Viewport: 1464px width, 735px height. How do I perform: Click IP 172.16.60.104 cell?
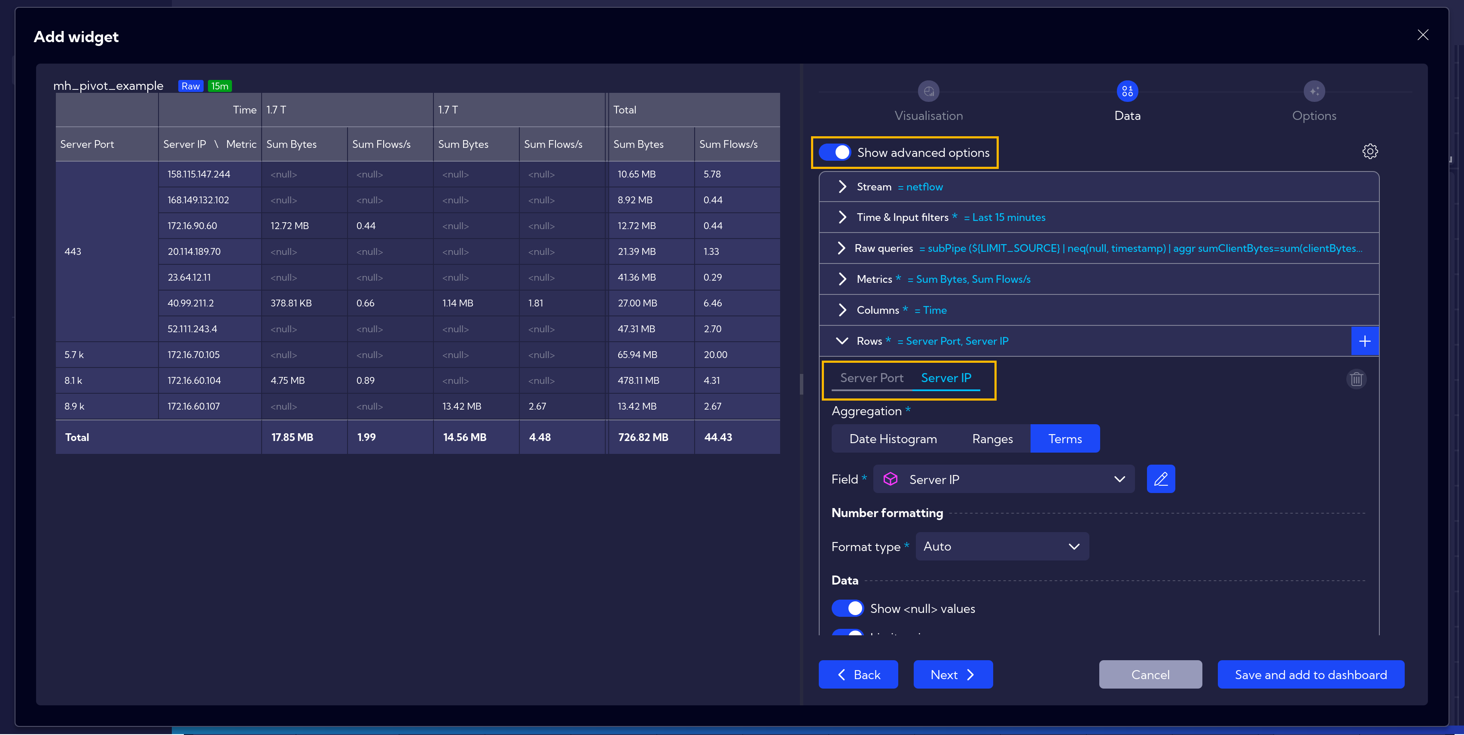(x=210, y=380)
